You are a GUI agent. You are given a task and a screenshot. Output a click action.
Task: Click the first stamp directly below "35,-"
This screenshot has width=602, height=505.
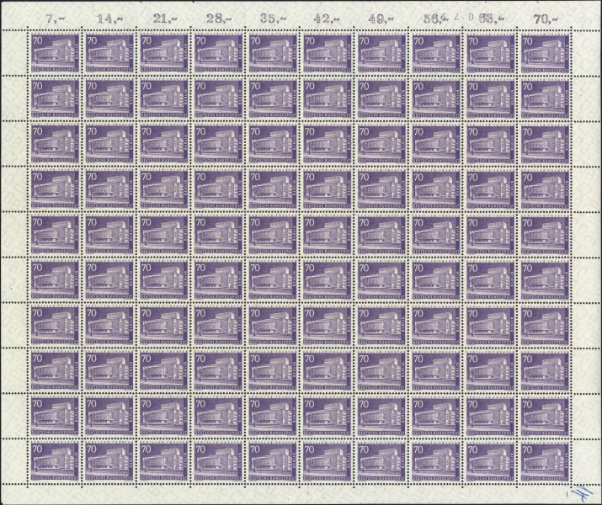273,53
